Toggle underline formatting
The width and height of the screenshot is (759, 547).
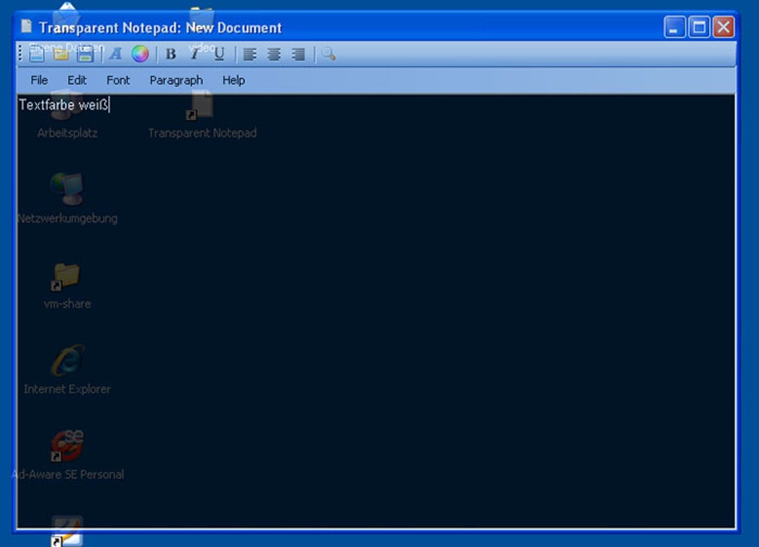(x=217, y=54)
